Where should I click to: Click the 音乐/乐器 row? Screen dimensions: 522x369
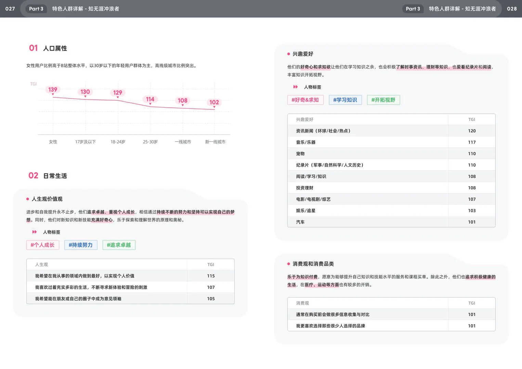pos(391,142)
